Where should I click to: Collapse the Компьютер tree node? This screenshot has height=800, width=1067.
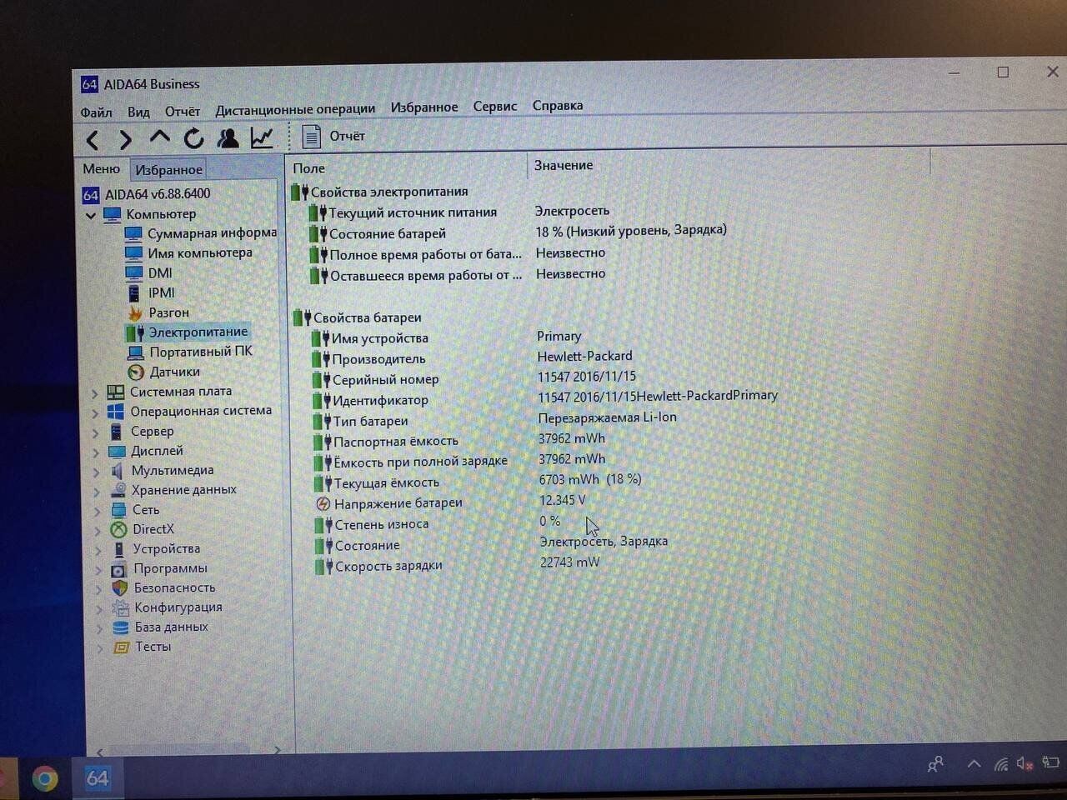click(x=91, y=215)
